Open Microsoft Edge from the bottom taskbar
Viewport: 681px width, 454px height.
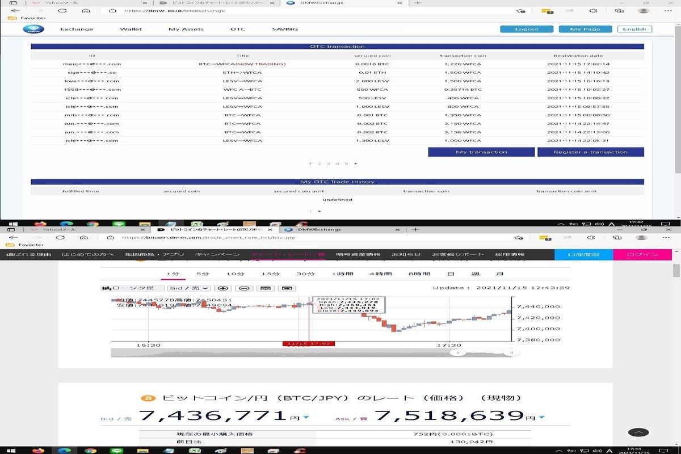(64, 451)
